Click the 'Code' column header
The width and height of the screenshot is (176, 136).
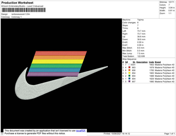151,62
